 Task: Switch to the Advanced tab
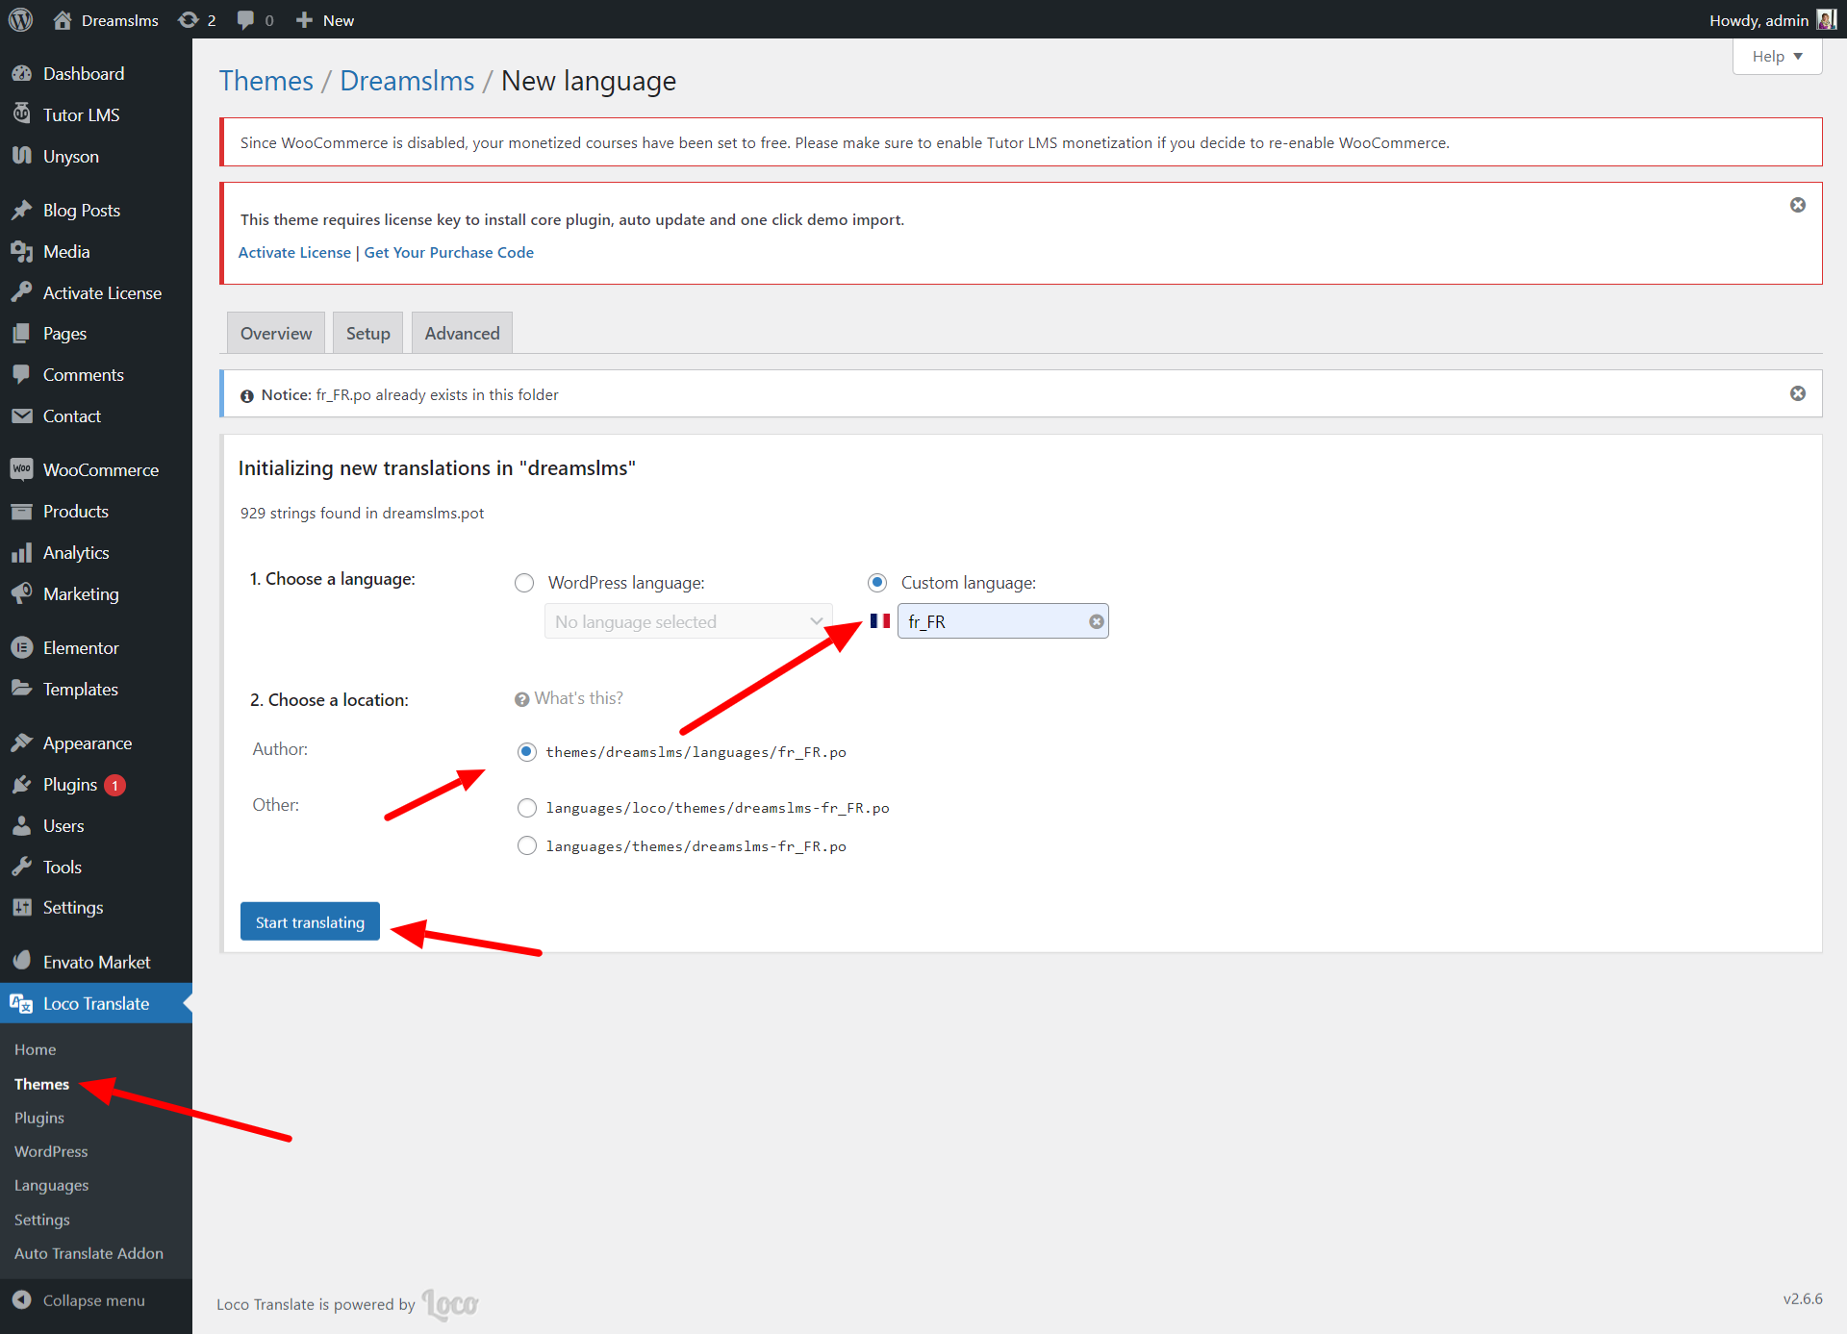[x=462, y=334]
